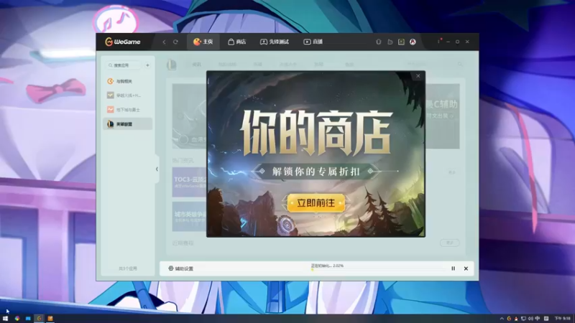This screenshot has width=575, height=323.
Task: Open the 先锋测试 tab
Action: [x=275, y=42]
